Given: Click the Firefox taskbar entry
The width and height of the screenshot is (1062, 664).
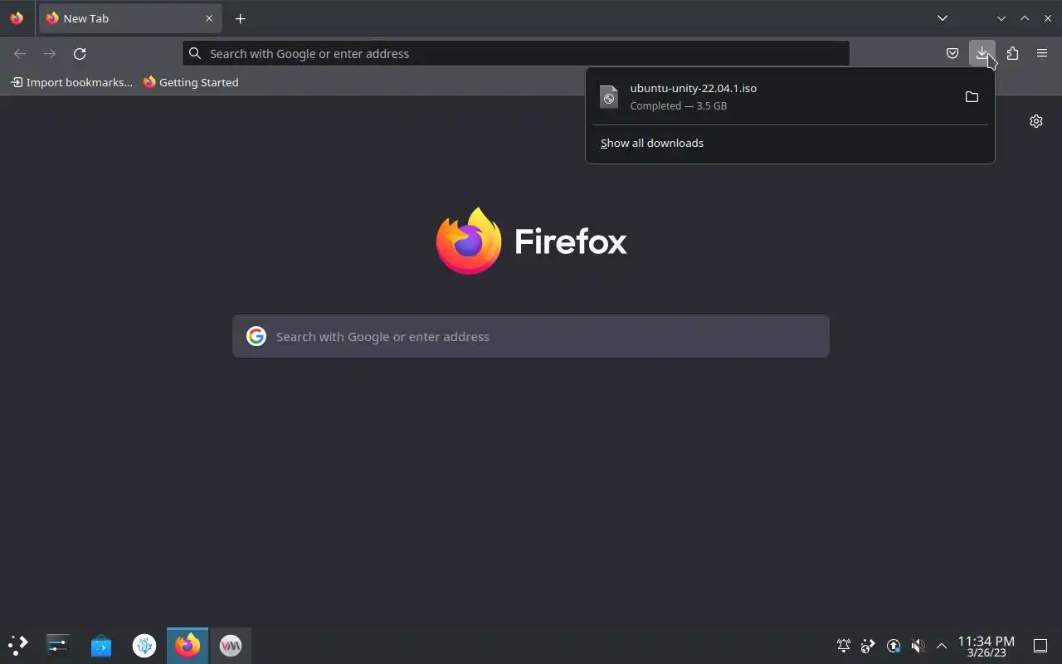Looking at the screenshot, I should 188,645.
